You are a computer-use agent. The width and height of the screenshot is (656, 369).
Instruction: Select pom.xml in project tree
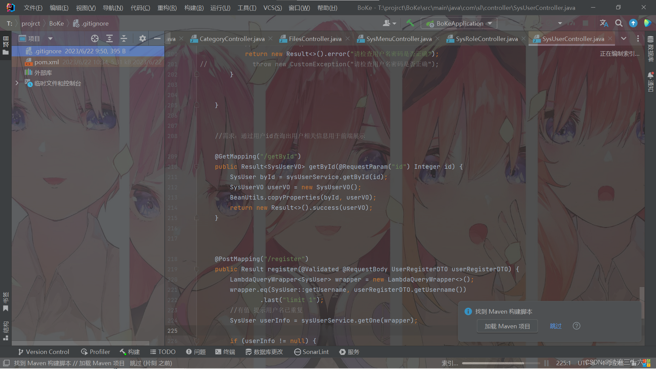click(88, 62)
